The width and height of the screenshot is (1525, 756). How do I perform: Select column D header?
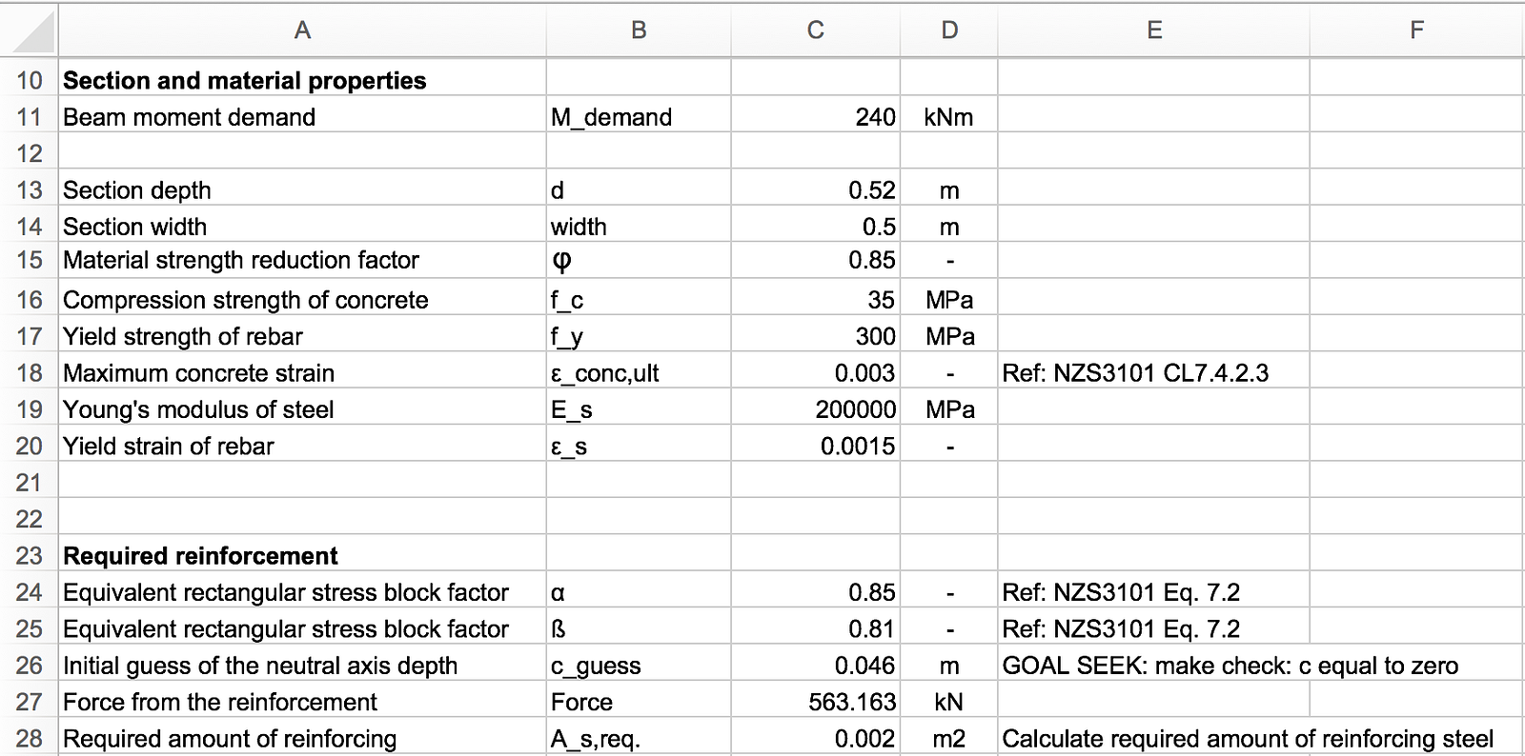(x=949, y=30)
